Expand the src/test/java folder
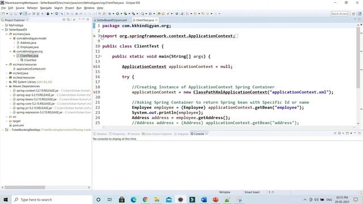 point(6,73)
